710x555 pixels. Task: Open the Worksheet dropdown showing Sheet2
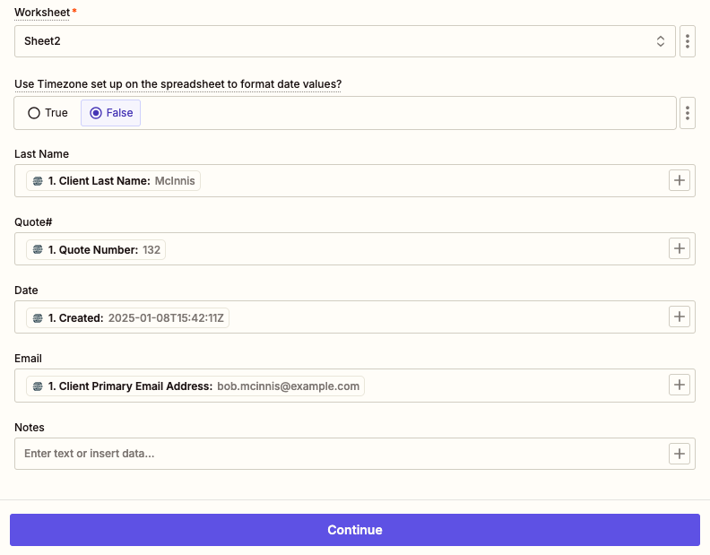(x=332, y=41)
